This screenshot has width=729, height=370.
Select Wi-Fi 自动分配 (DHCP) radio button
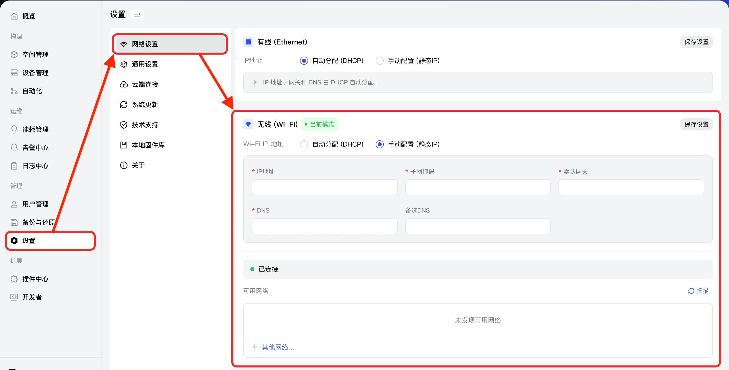point(304,145)
